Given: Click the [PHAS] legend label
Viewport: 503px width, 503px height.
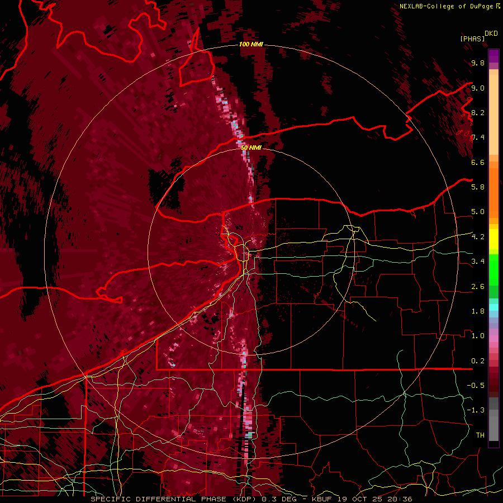Looking at the screenshot, I should point(472,39).
